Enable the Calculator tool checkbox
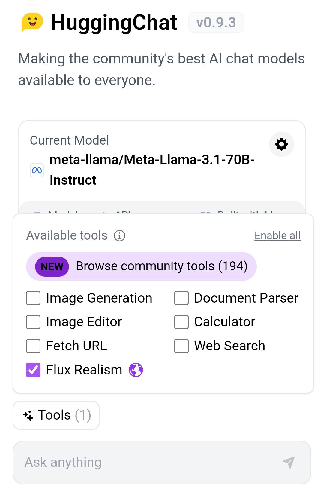The image size is (324, 492). point(181,322)
